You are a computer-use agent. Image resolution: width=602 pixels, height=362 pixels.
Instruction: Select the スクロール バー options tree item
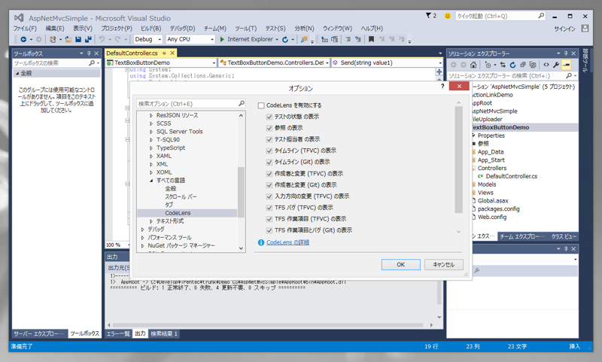[181, 196]
